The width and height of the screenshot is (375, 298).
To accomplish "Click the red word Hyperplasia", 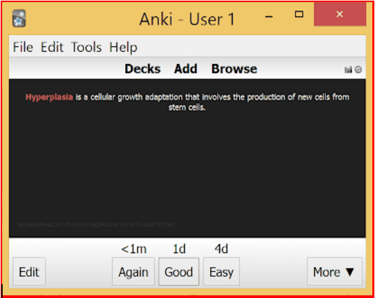I will click(49, 97).
